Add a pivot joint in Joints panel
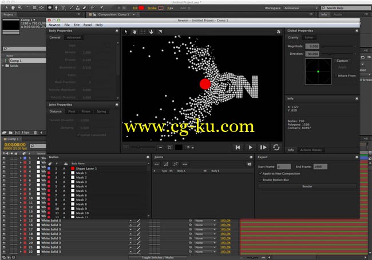Screen dimensions: 372x260 pos(166,164)
